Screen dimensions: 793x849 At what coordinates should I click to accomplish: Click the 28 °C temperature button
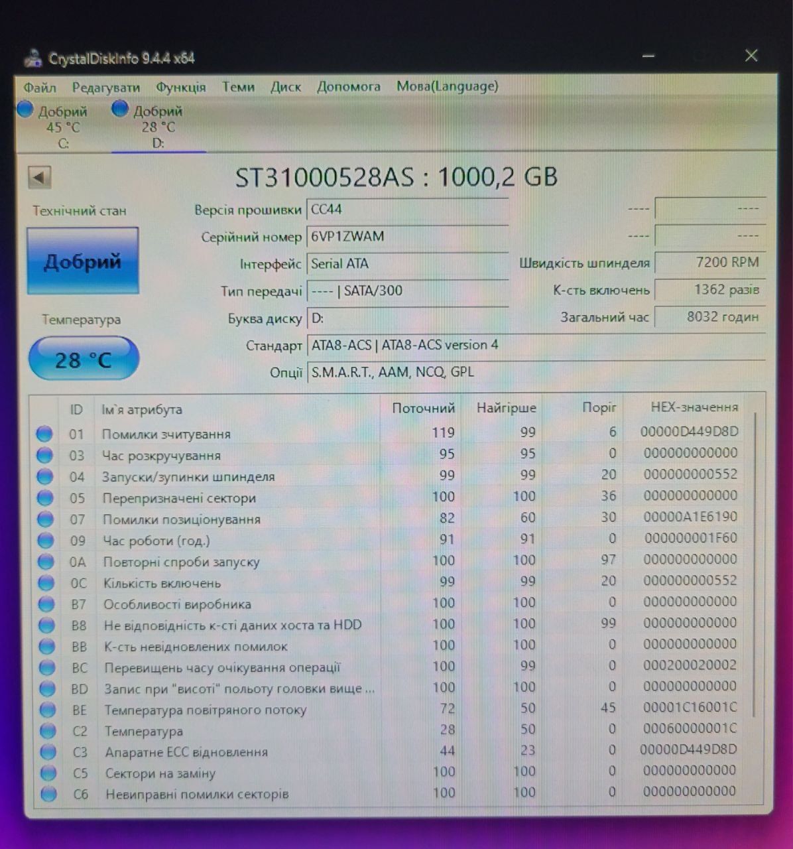(x=84, y=359)
